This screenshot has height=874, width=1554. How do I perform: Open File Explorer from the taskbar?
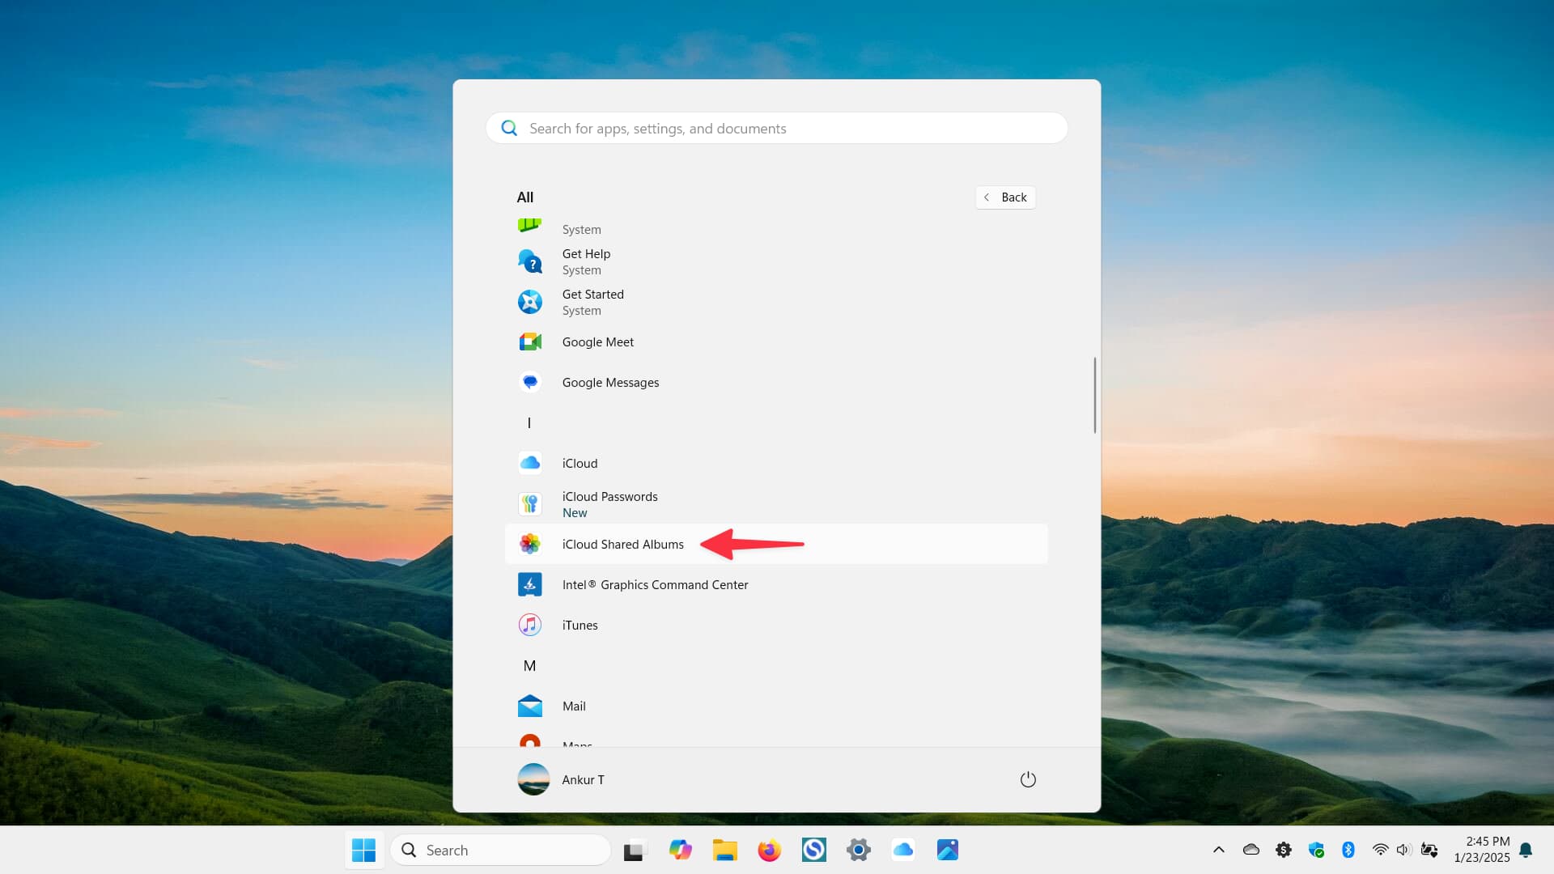[x=724, y=850]
